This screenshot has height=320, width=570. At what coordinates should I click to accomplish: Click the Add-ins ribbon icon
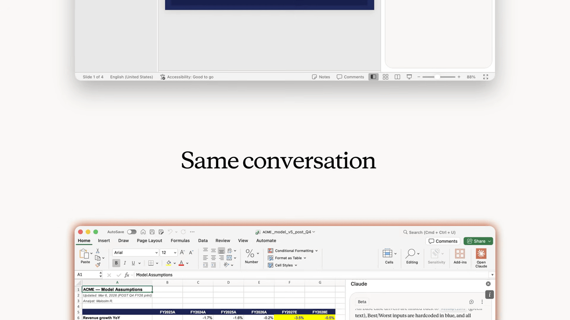[x=460, y=256]
